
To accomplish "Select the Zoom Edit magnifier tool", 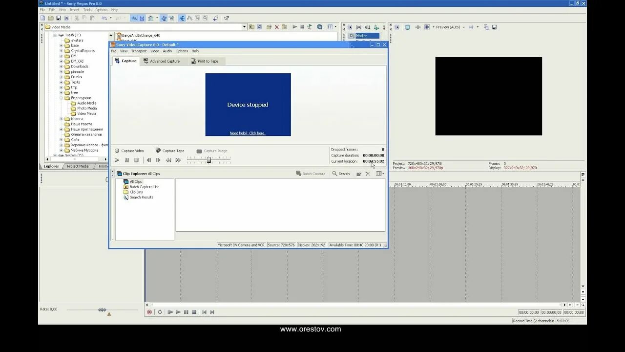I will click(205, 18).
